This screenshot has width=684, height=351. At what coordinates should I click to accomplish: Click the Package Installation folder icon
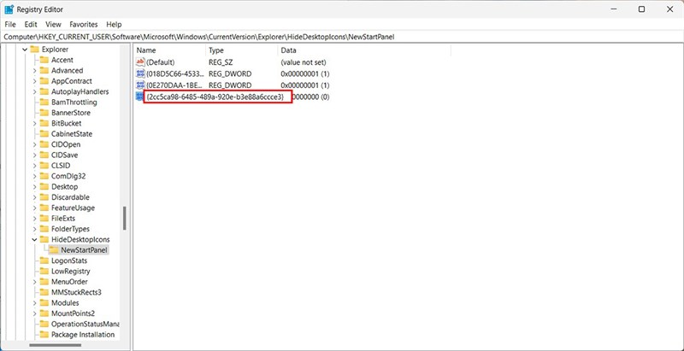click(x=44, y=335)
